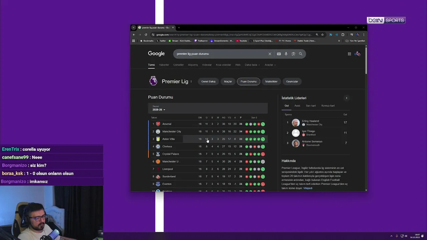Open the Chrome extensions puzzle icon
This screenshot has height=240, width=427.
(x=343, y=35)
